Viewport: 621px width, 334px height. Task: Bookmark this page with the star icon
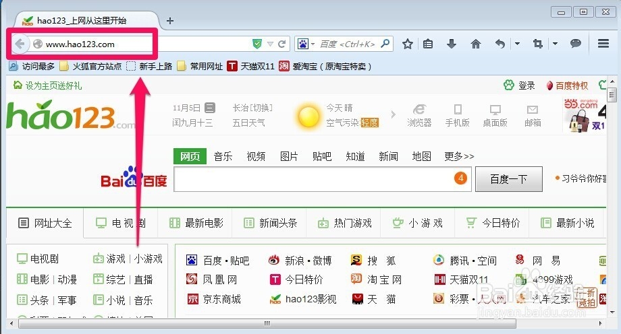(408, 44)
